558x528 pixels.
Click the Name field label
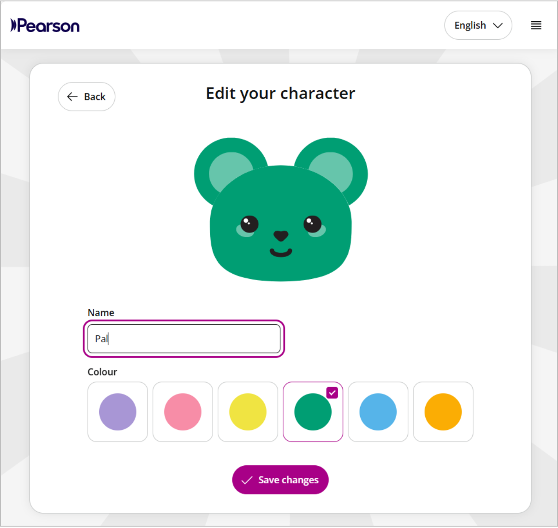pos(101,312)
